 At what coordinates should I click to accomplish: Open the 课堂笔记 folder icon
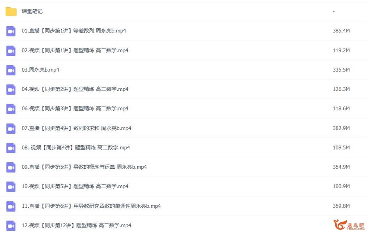pos(11,11)
